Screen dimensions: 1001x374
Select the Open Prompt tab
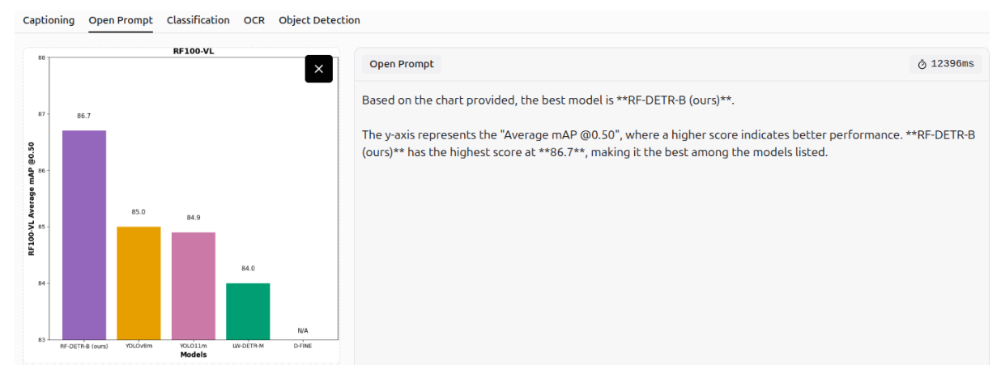coord(121,20)
